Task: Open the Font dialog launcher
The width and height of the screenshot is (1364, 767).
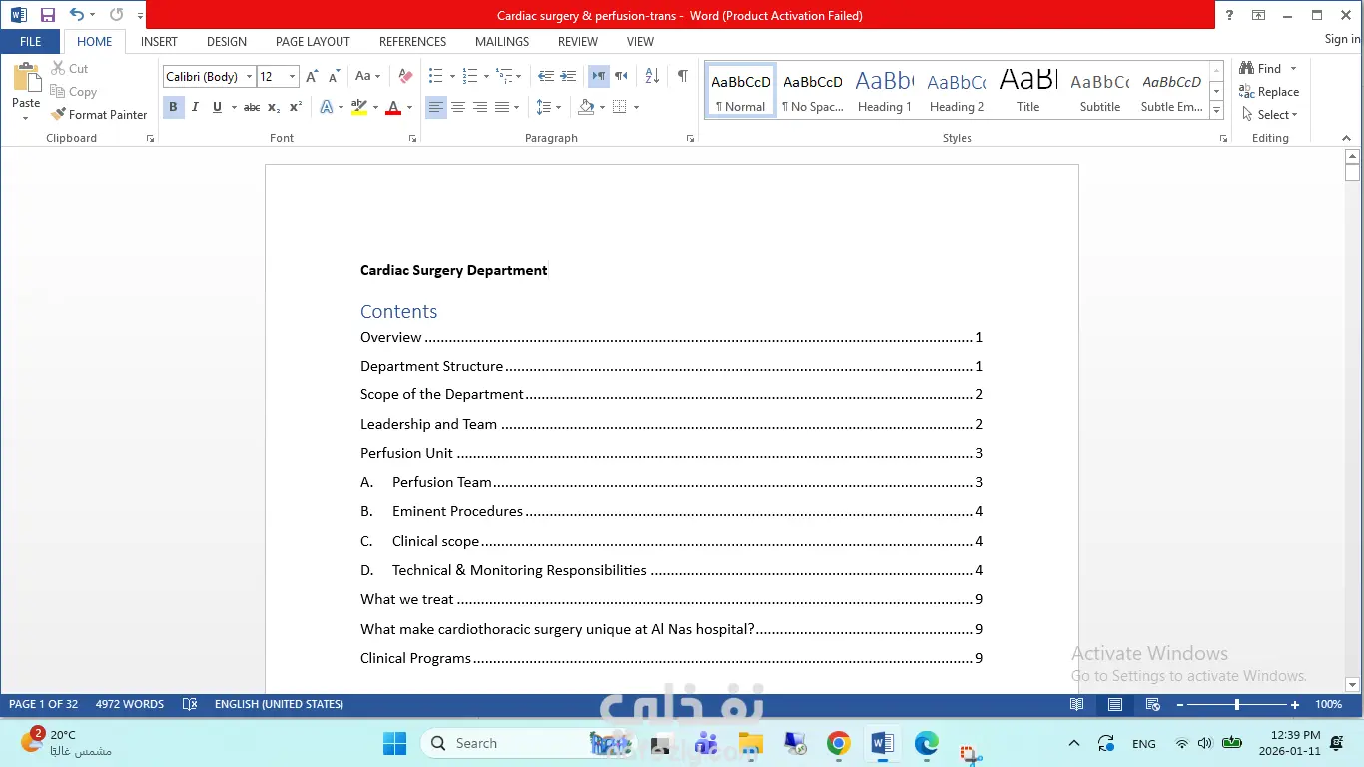Action: (x=412, y=139)
